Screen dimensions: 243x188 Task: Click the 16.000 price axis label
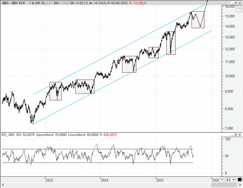click(230, 7)
